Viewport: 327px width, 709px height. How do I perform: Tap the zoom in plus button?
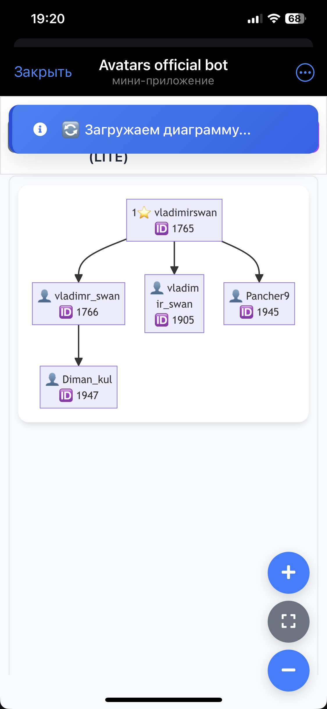point(288,572)
